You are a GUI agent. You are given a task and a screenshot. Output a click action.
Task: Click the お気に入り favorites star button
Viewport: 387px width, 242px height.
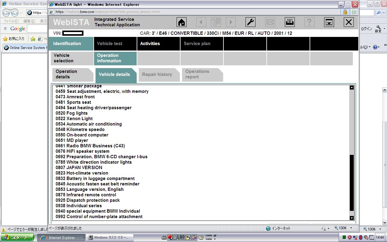pyautogui.click(x=14, y=39)
